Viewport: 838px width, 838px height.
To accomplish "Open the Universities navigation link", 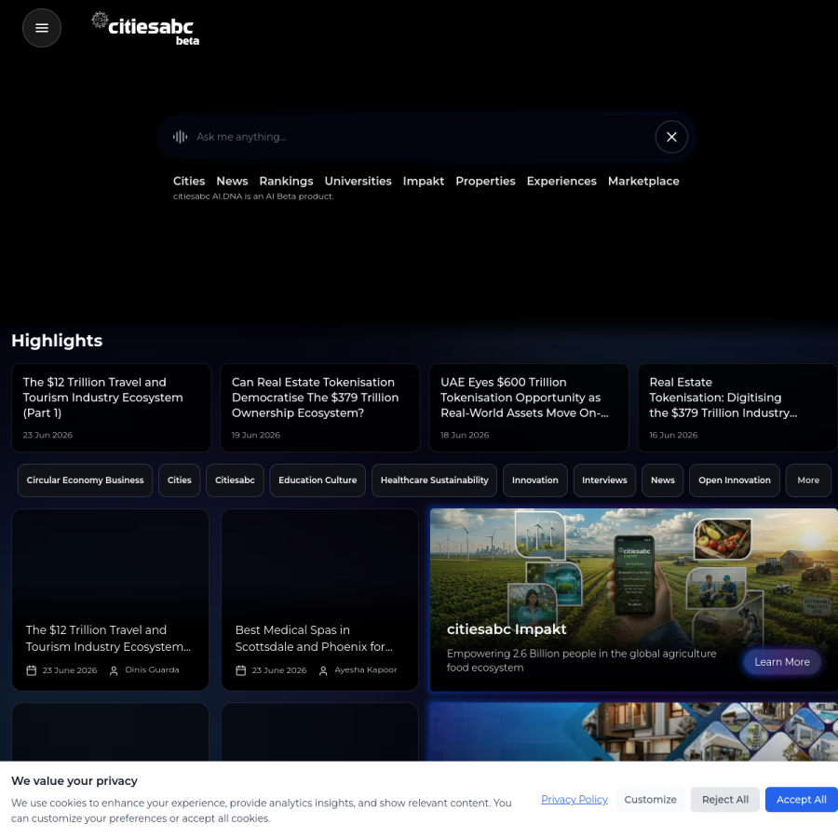I will [358, 182].
